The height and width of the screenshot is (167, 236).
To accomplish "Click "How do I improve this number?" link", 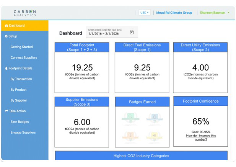I will pyautogui.click(x=201, y=138).
